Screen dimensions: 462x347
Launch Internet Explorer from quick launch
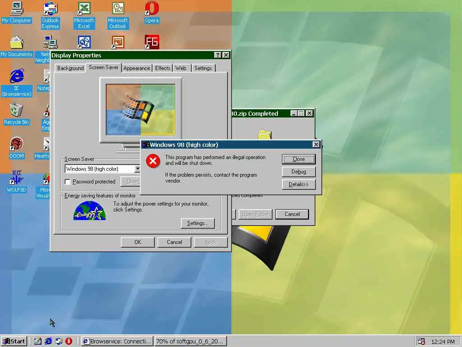click(48, 341)
